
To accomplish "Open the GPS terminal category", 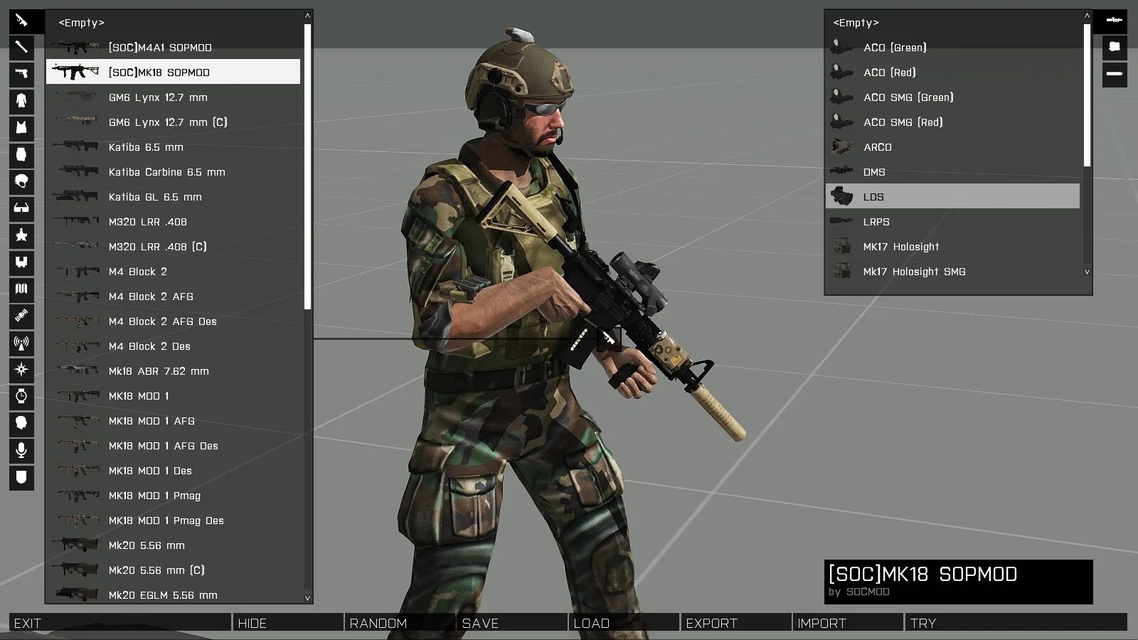I will [21, 316].
